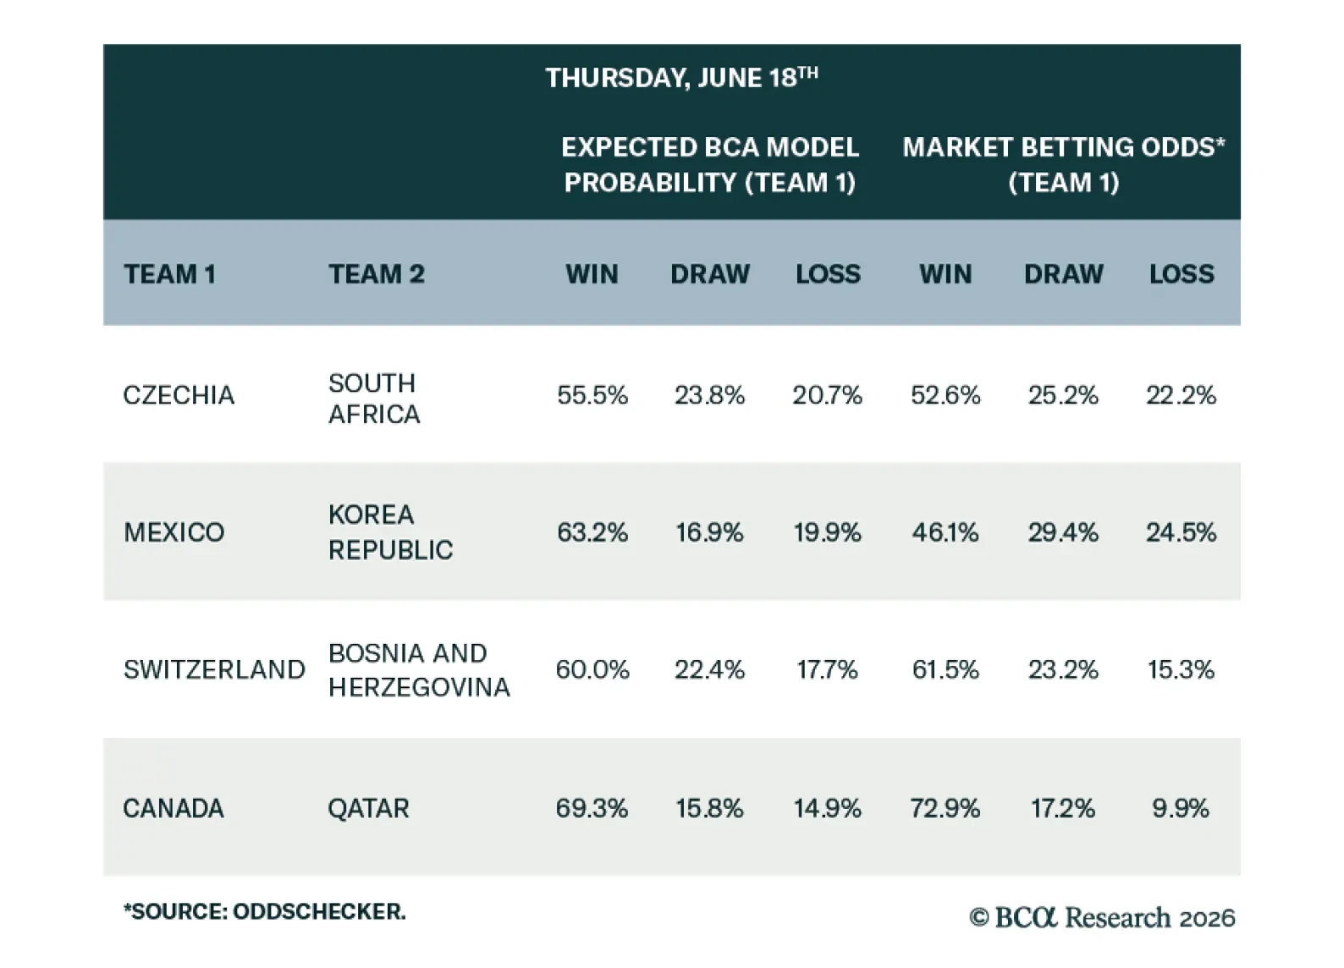Select the BOSNIA AND HERZEGOVINA cell

(419, 669)
